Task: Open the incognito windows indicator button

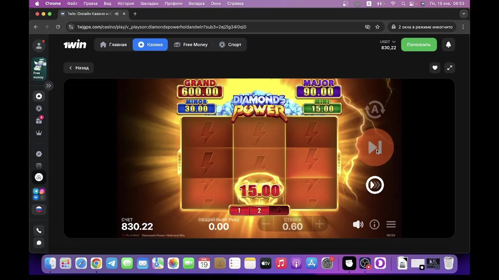Action: pos(422,27)
